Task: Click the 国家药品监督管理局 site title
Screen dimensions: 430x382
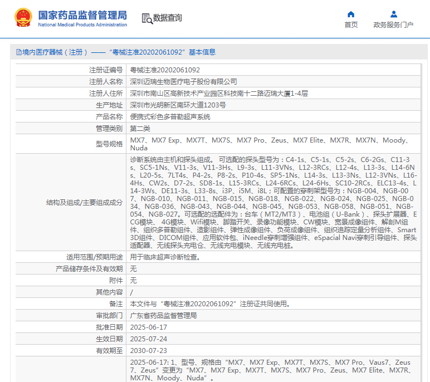Action: 82,14
